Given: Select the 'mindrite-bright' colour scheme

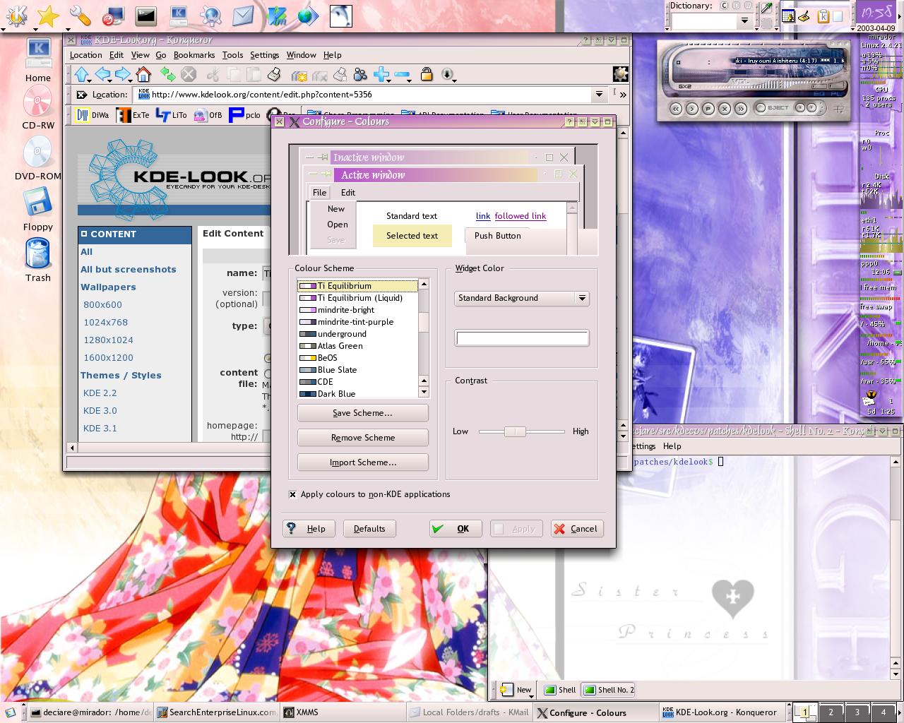Looking at the screenshot, I should click(x=358, y=310).
